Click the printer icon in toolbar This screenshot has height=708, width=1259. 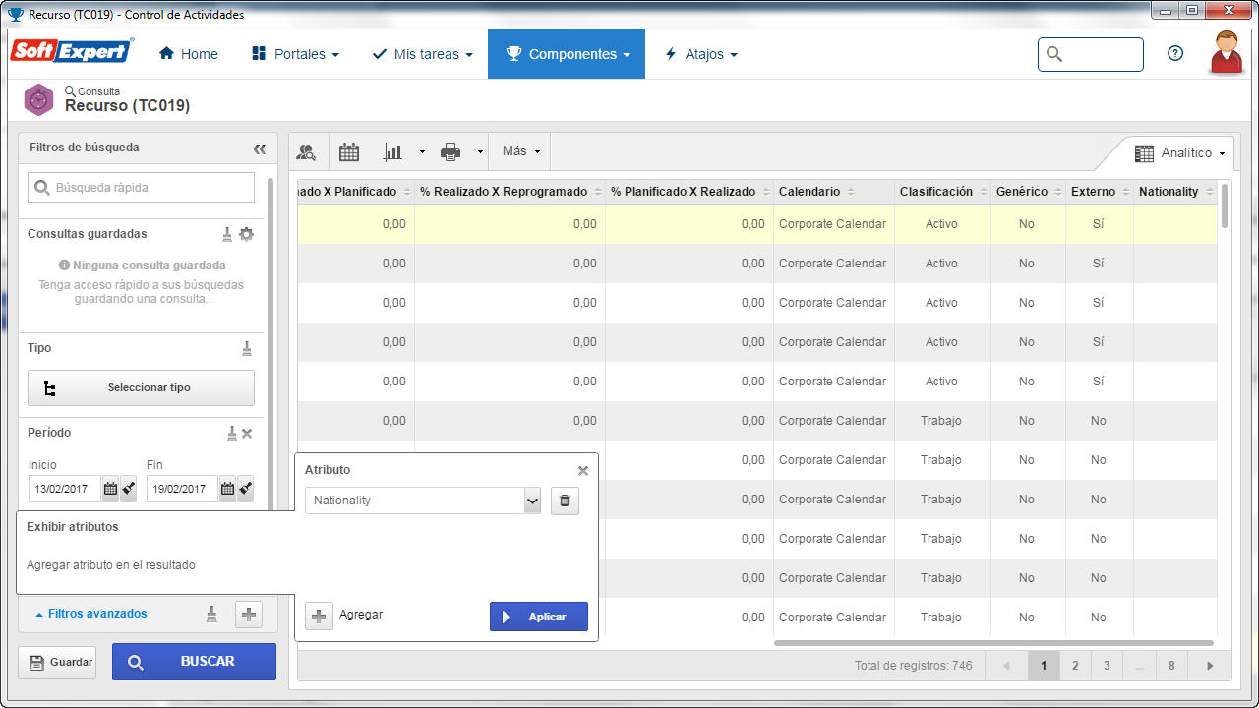point(450,151)
